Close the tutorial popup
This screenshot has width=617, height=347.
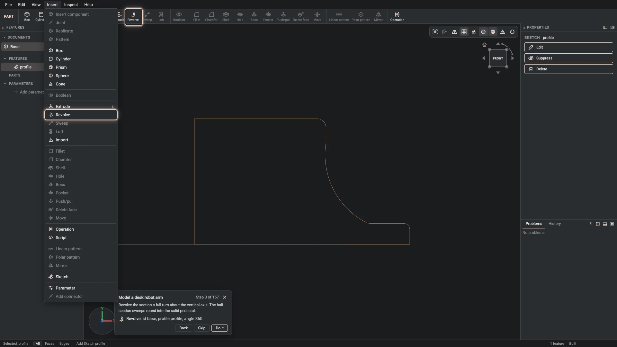click(x=225, y=297)
